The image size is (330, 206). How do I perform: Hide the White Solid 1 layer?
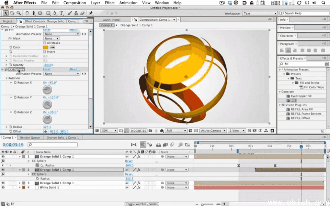3,187
